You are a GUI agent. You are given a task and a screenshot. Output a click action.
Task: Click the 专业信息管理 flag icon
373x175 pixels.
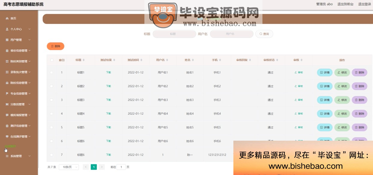click(x=7, y=94)
